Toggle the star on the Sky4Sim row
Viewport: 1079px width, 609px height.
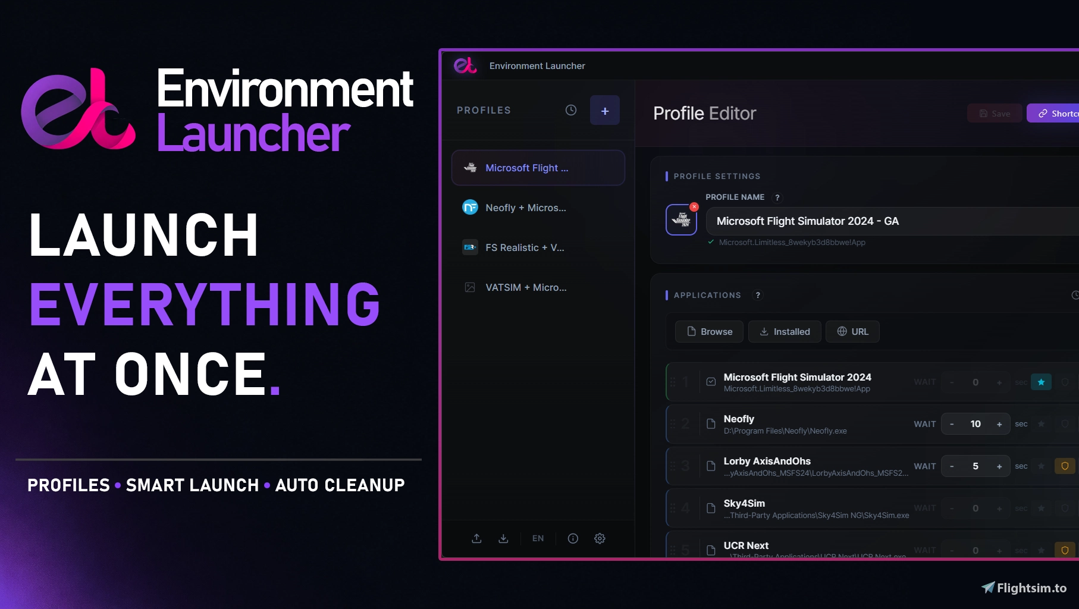(1041, 508)
